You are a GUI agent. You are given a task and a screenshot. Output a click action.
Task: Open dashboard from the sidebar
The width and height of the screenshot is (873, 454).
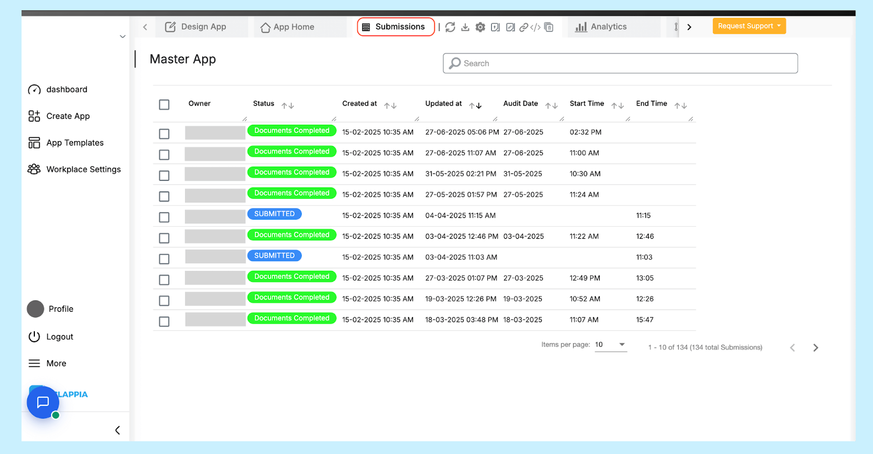point(58,89)
